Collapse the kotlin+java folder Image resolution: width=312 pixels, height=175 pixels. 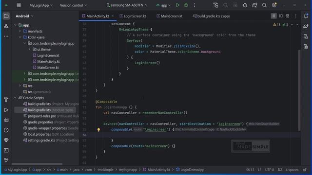(x=20, y=37)
